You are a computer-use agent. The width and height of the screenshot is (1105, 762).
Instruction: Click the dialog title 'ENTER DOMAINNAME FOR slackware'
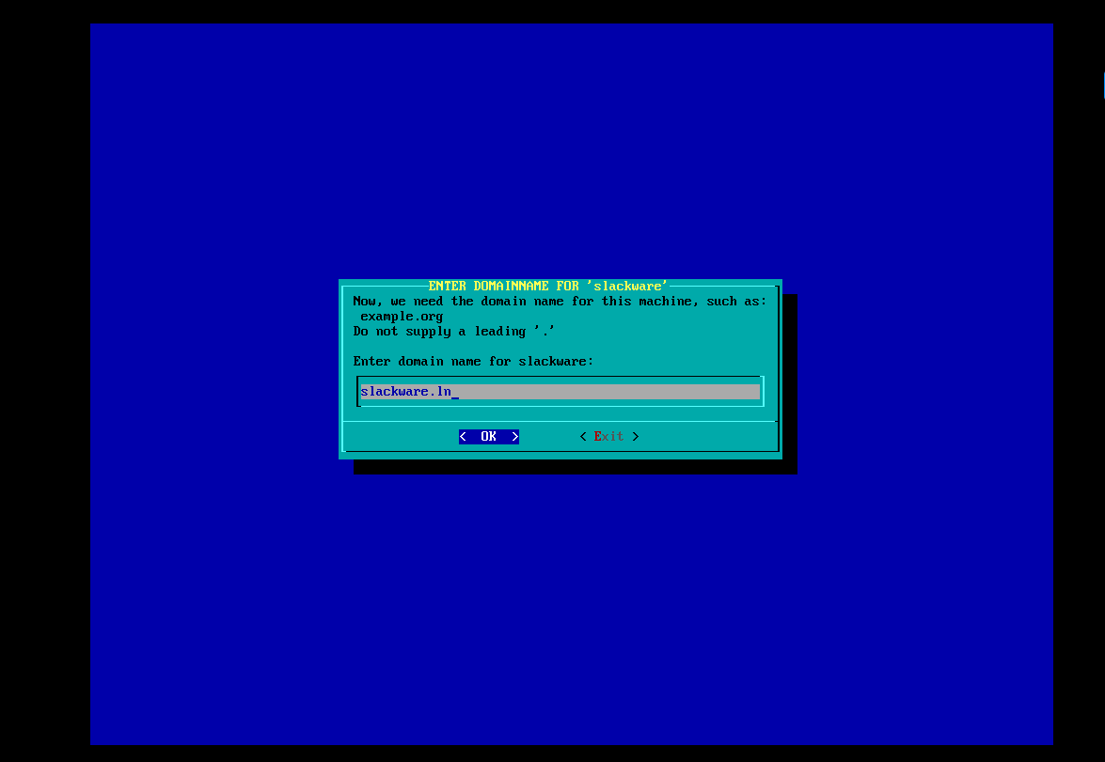(x=548, y=286)
